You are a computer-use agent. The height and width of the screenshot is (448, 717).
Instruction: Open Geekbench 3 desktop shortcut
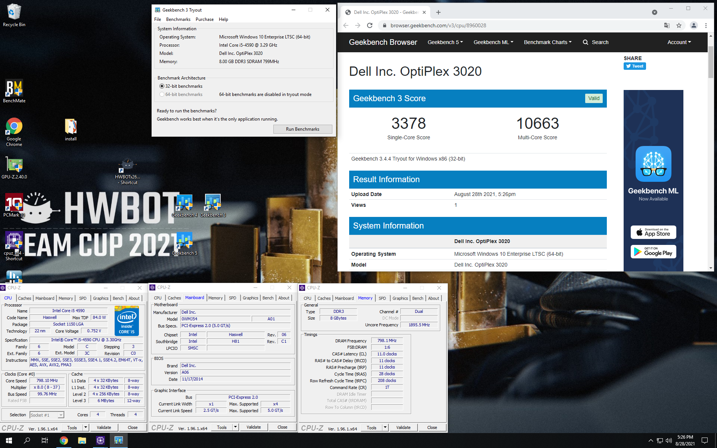213,206
